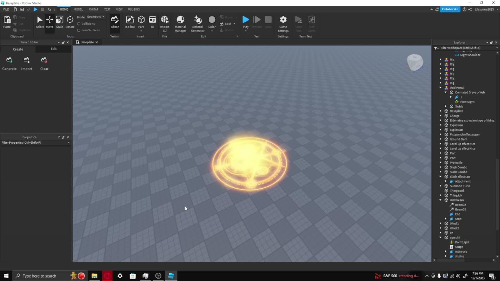
Task: Expand the Summon Circle item
Action: [441, 186]
